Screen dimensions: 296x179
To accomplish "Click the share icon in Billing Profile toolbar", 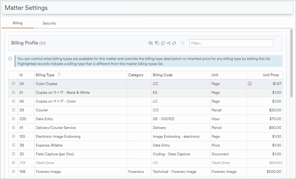I will pyautogui.click(x=169, y=43).
